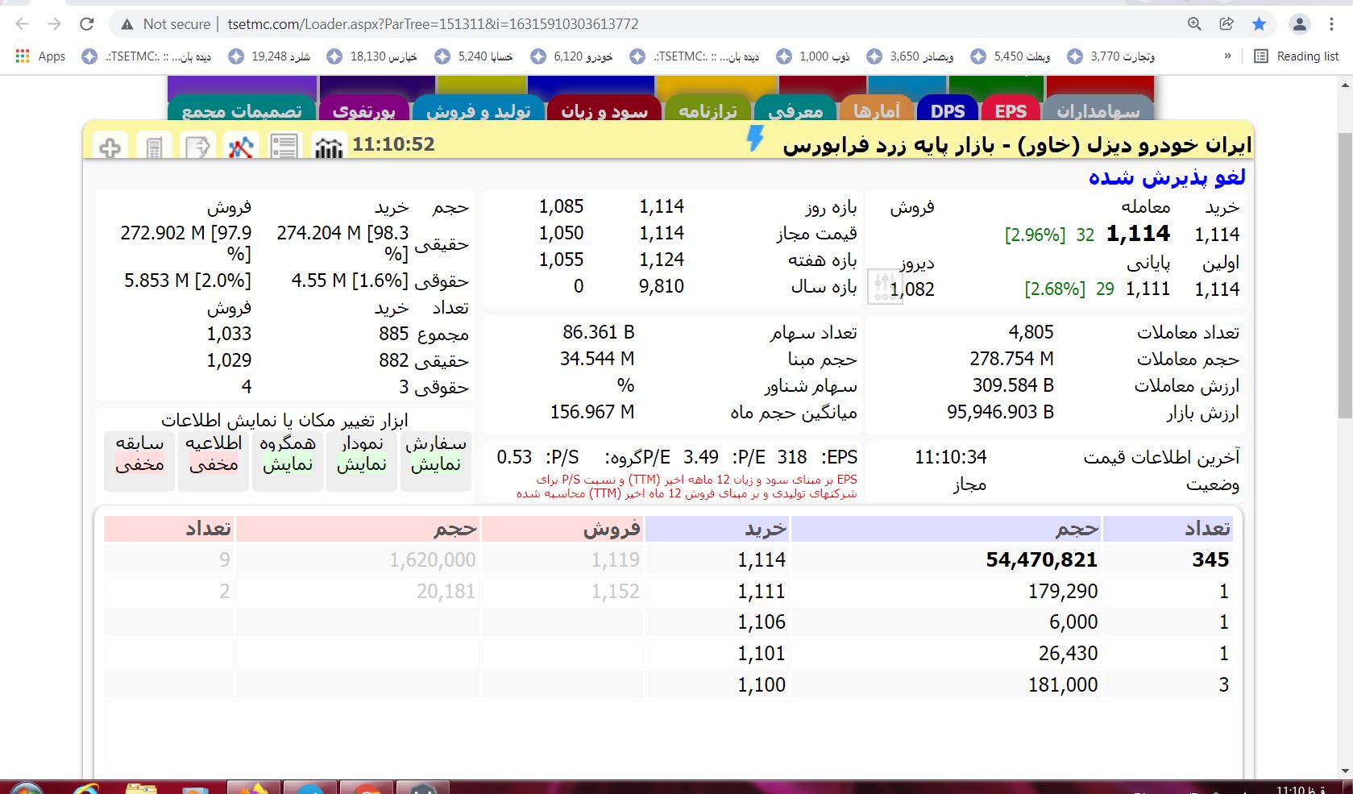Click the ایران خودرو دیزل (خاور) stock title
Screen dimensions: 1353x794
point(1017,145)
